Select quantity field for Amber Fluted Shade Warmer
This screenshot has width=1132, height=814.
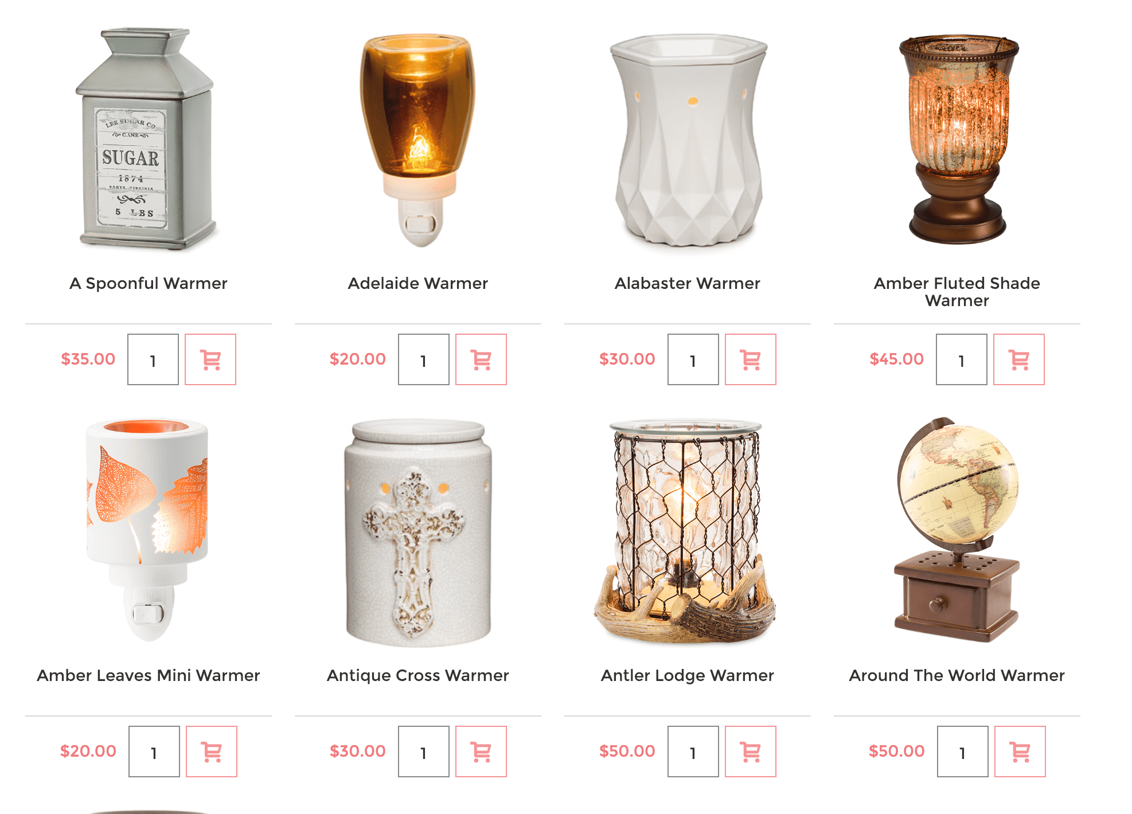click(962, 359)
